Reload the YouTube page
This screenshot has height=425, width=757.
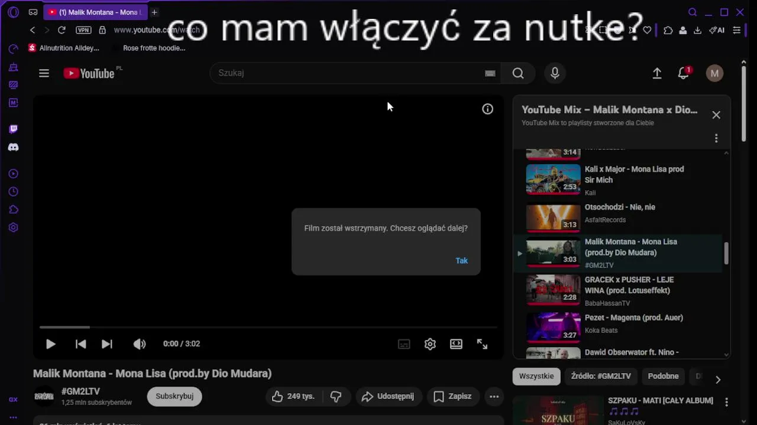(x=62, y=30)
